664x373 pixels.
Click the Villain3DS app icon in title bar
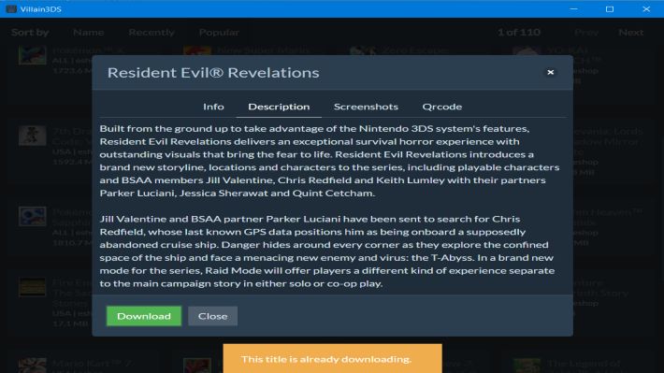pos(11,9)
